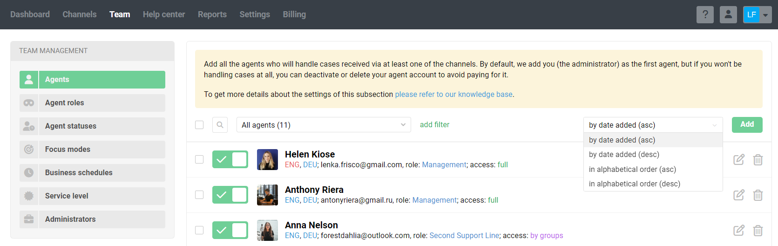Screen dimensions: 778x246
Task: Toggle Anna Nelson's active switch
Action: [230, 230]
